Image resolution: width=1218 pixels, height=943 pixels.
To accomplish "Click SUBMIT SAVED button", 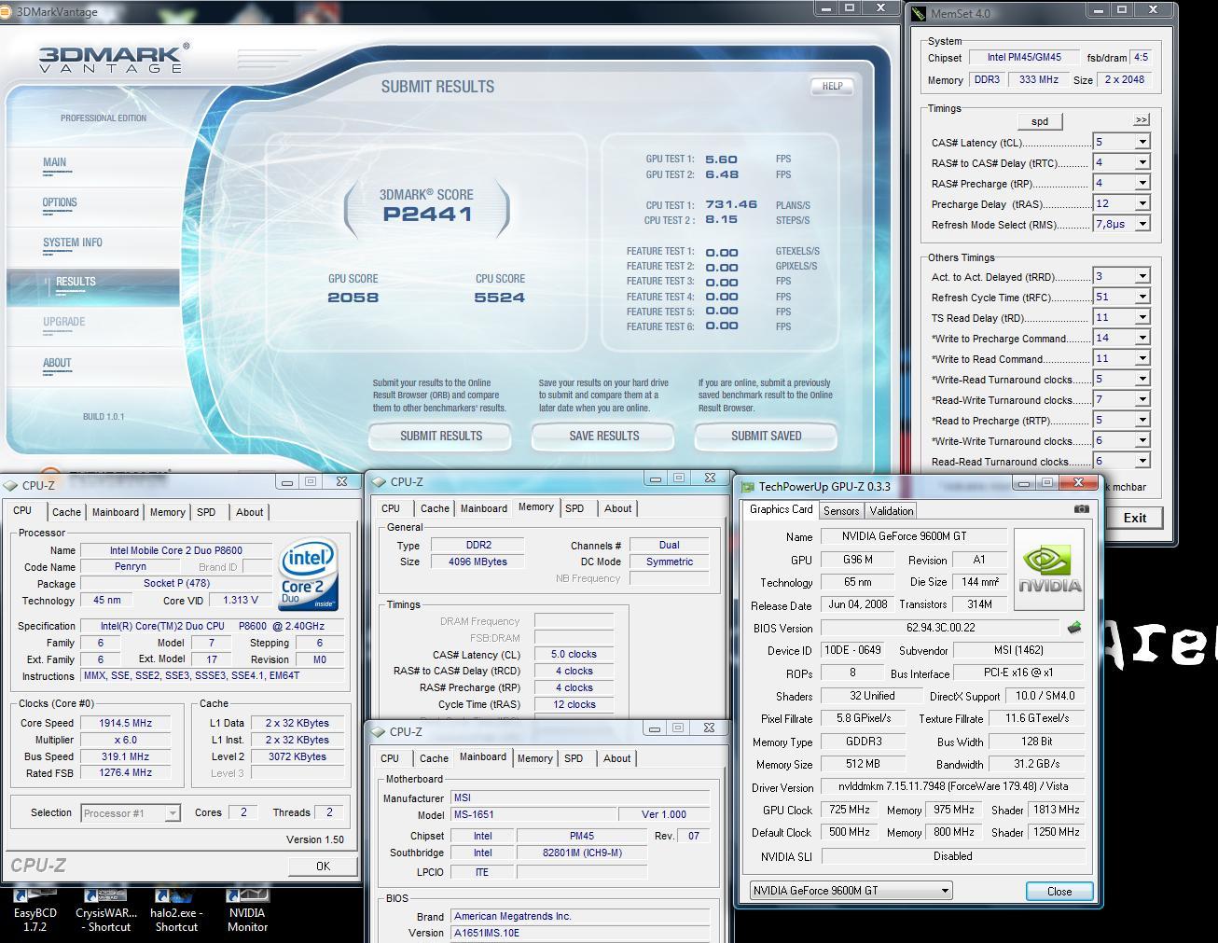I will 767,436.
